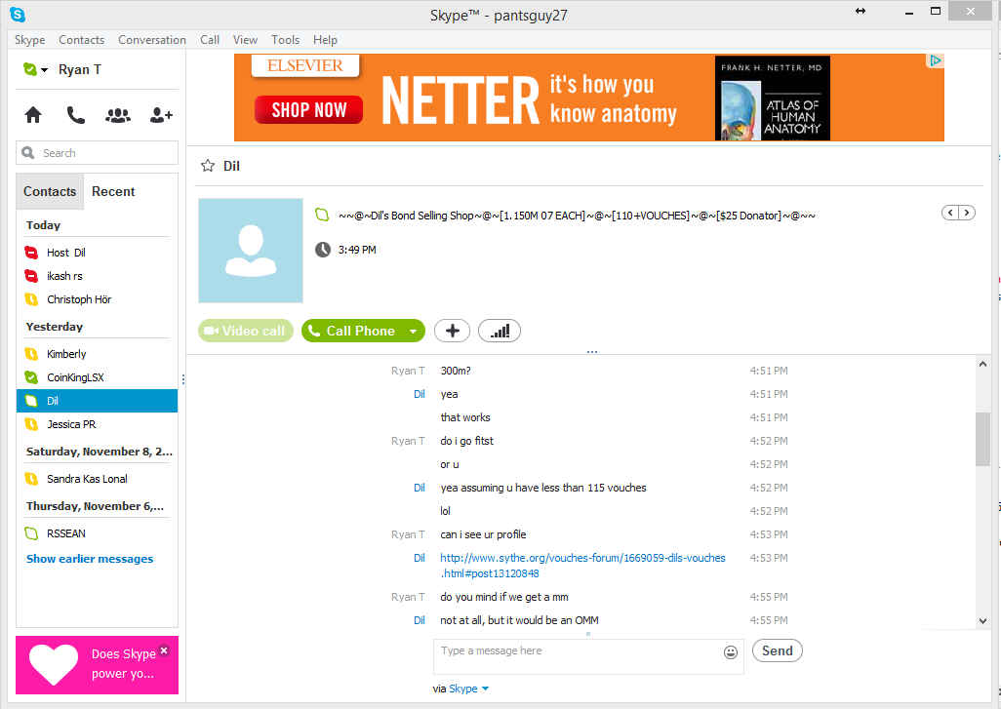
Task: Open the Call Phone dropdown arrow
Action: pyautogui.click(x=413, y=331)
